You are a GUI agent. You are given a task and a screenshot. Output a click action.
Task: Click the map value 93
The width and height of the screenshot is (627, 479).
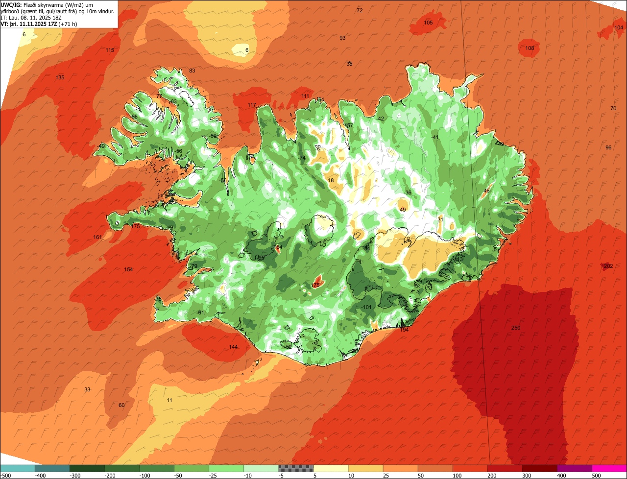click(x=342, y=38)
